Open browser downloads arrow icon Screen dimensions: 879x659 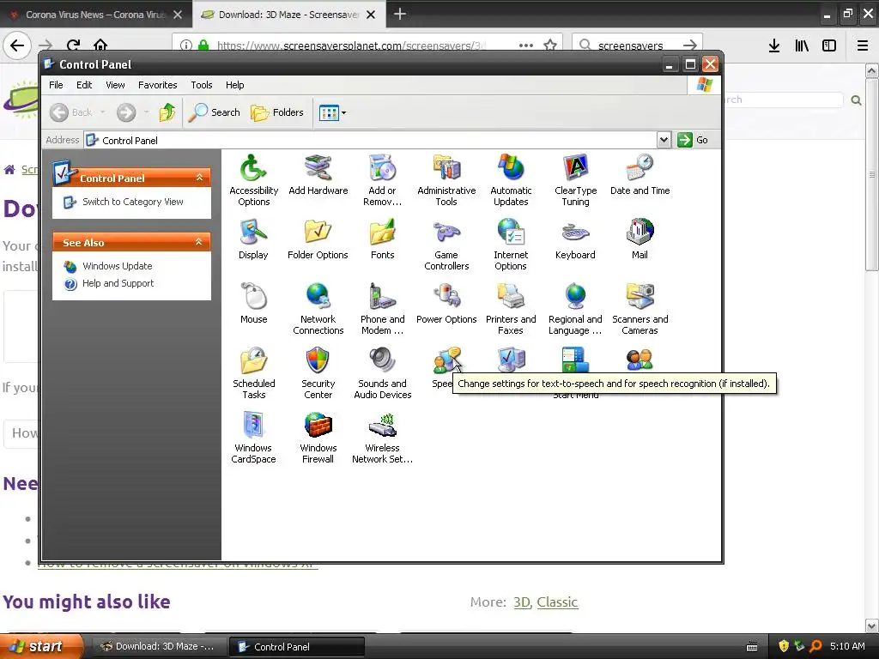(x=774, y=45)
